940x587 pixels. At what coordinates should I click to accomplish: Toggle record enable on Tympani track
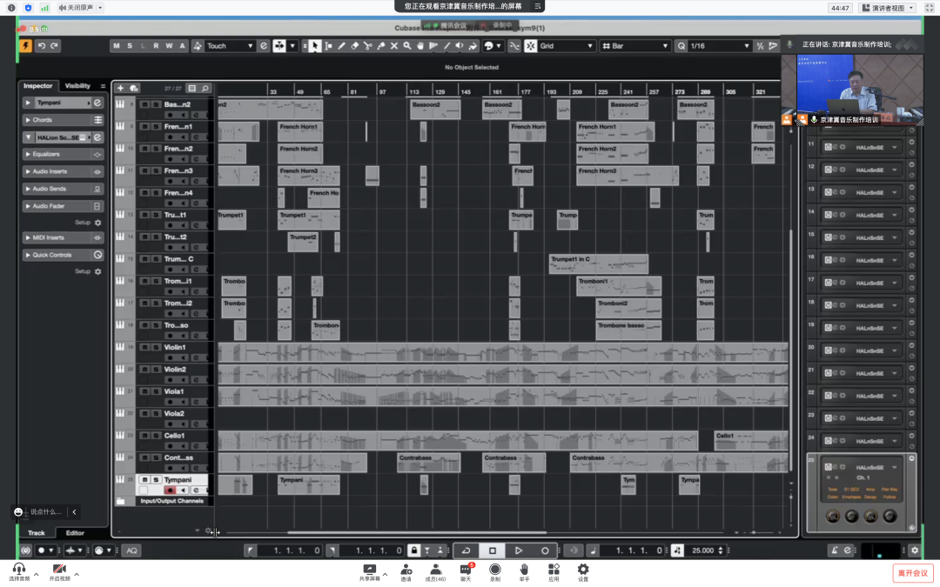pos(170,490)
